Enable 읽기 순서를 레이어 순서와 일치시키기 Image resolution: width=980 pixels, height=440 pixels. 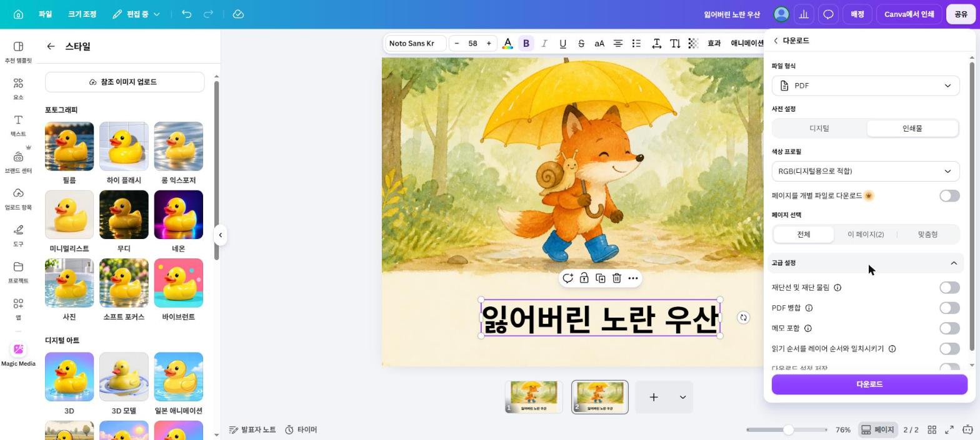949,349
